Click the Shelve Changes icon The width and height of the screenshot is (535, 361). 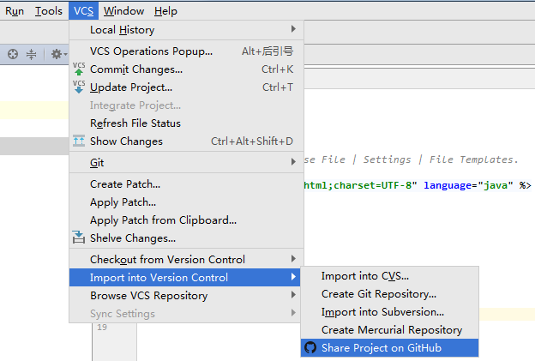[x=79, y=238]
